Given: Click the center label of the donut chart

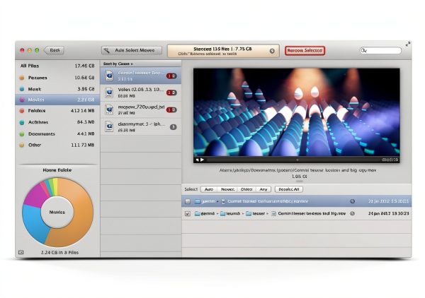Looking at the screenshot, I should 57,213.
